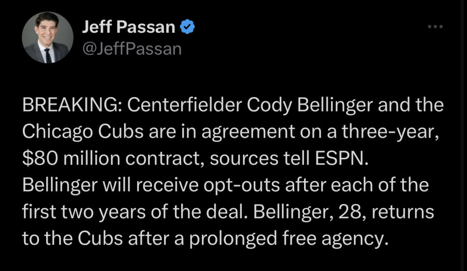Screen dimensions: 467x271
Task: Click the Jeff Passan display name
Action: [129, 26]
